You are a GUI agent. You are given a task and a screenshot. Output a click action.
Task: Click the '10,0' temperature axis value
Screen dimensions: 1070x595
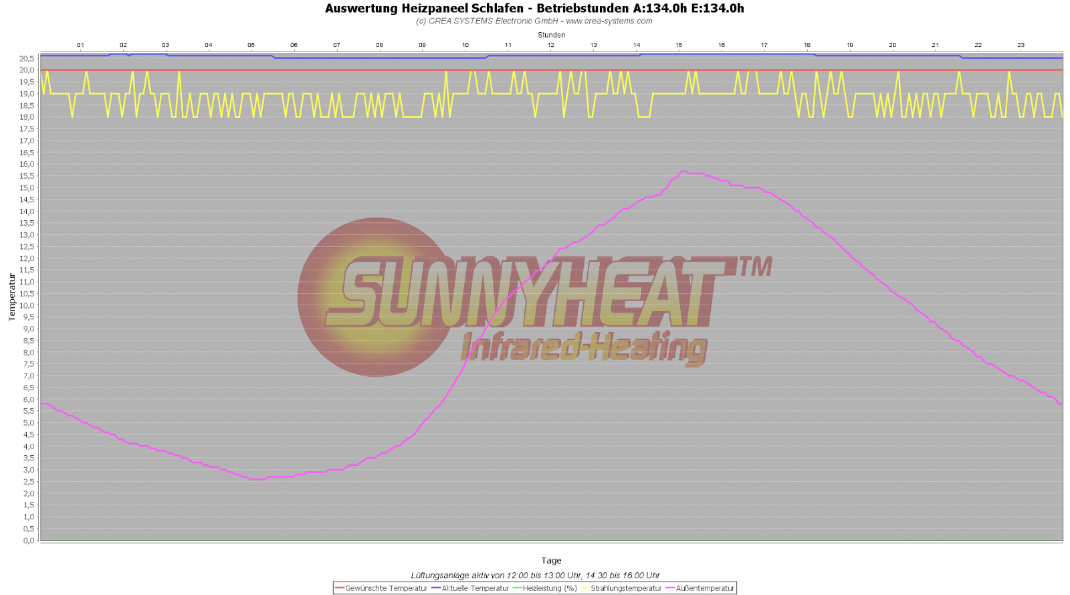27,305
